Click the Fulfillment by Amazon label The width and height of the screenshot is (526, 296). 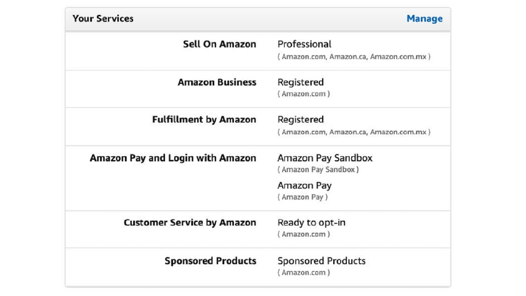point(204,119)
